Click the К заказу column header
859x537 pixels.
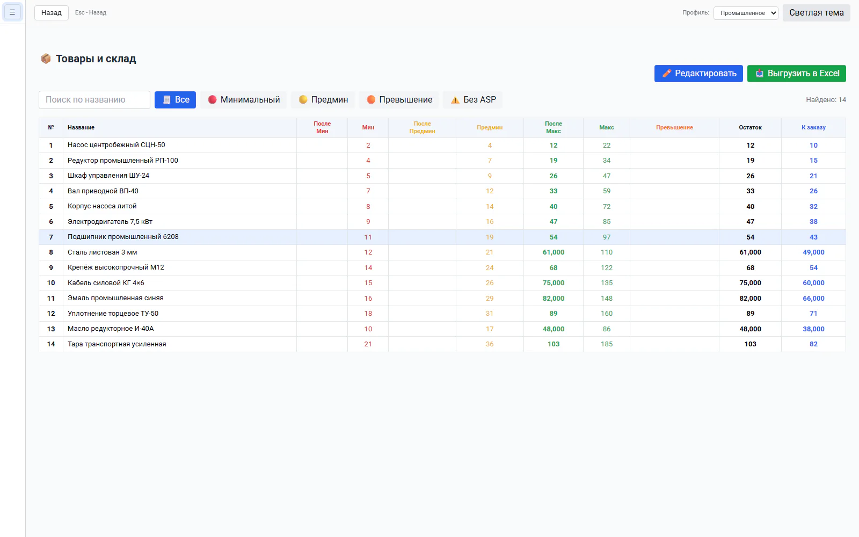click(813, 128)
